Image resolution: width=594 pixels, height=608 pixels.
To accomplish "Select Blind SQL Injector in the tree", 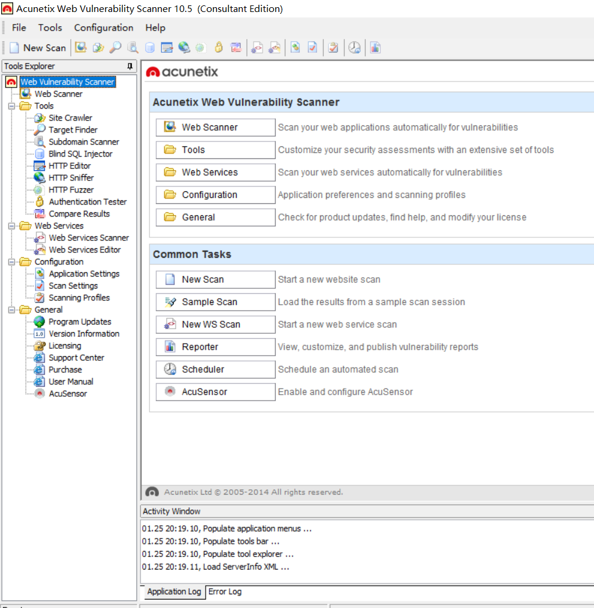I will 81,154.
